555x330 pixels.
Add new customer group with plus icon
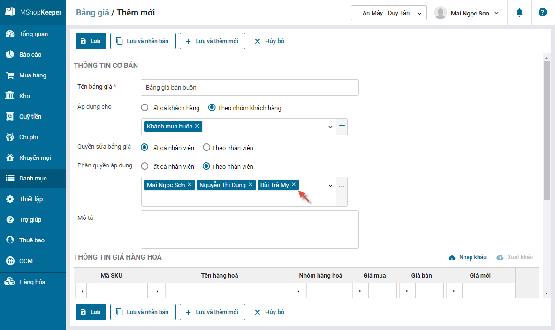pyautogui.click(x=342, y=126)
